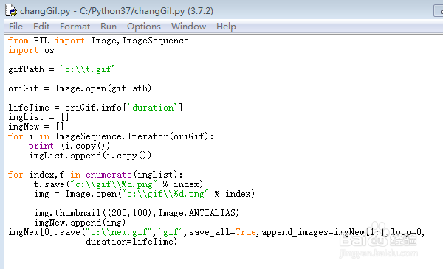The image size is (443, 269).
Task: Open the Edit menu
Action: pos(41,27)
